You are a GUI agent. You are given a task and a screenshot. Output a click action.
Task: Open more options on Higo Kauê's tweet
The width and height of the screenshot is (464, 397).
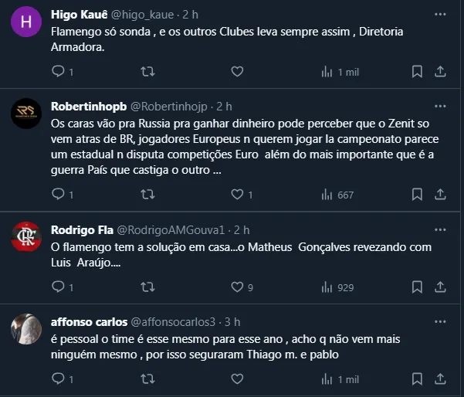(439, 15)
